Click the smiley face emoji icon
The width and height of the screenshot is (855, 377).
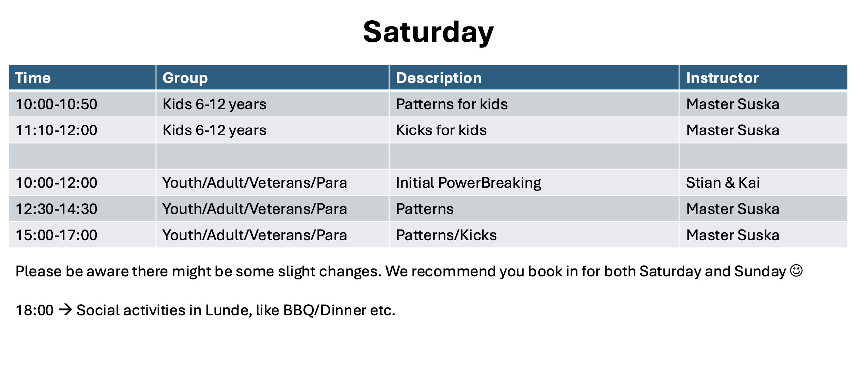[x=796, y=271]
